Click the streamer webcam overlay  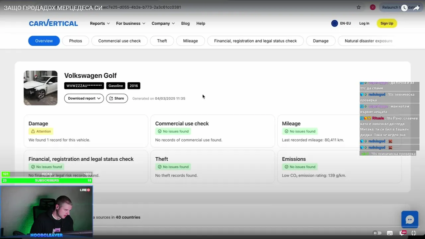coord(46,212)
